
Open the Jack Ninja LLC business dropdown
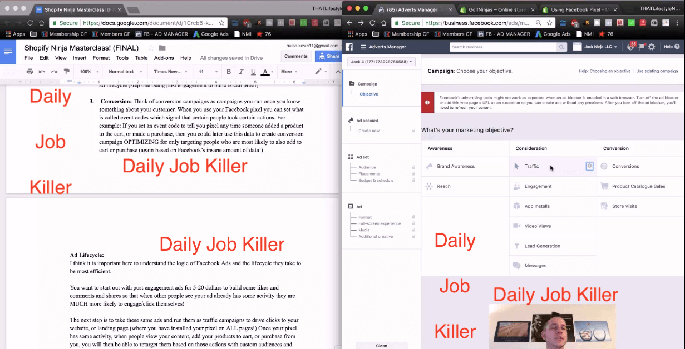[595, 47]
